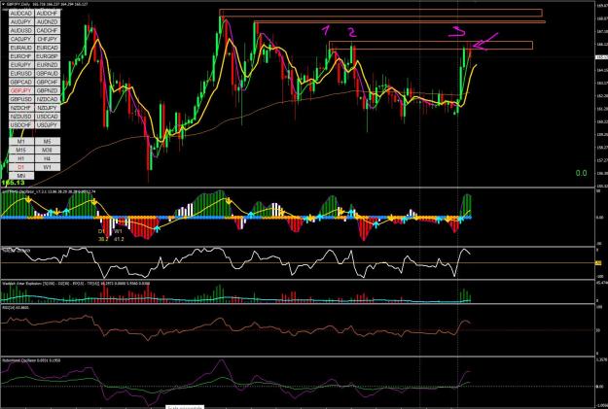Switch to GBPCHF symbol
This screenshot has height=409, width=608.
coord(48,82)
